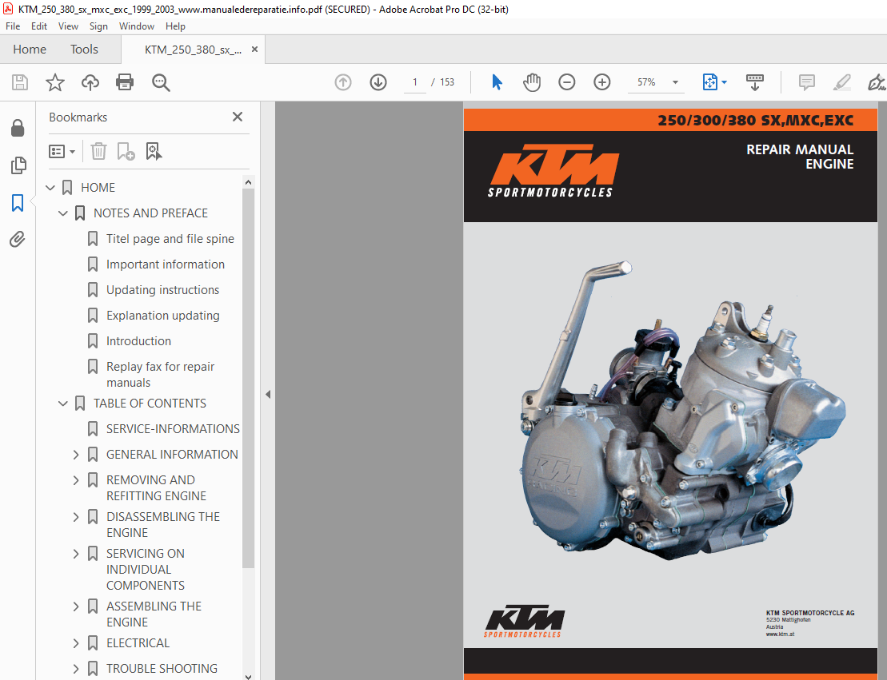Click the bookmarks vertical scrollbar thumb
This screenshot has height=680, width=887.
[248, 378]
